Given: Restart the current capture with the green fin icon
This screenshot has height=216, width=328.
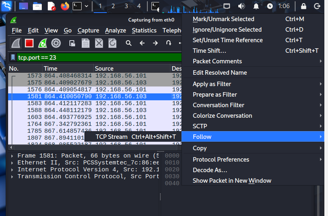Looking at the screenshot, I should (x=43, y=43).
